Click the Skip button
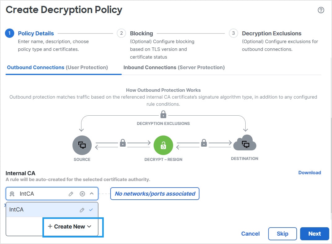Image resolution: width=332 pixels, height=244 pixels. [282, 233]
